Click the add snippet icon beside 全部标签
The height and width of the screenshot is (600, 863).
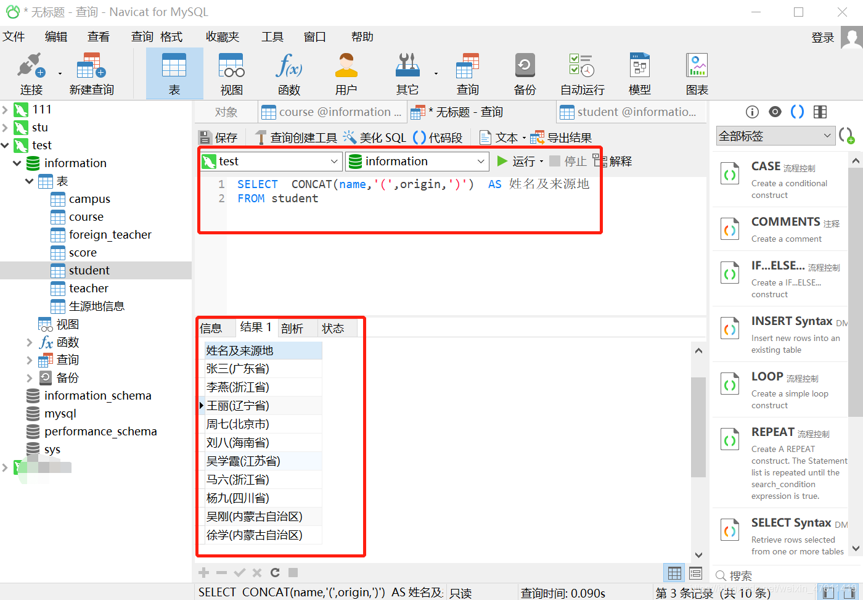click(847, 135)
